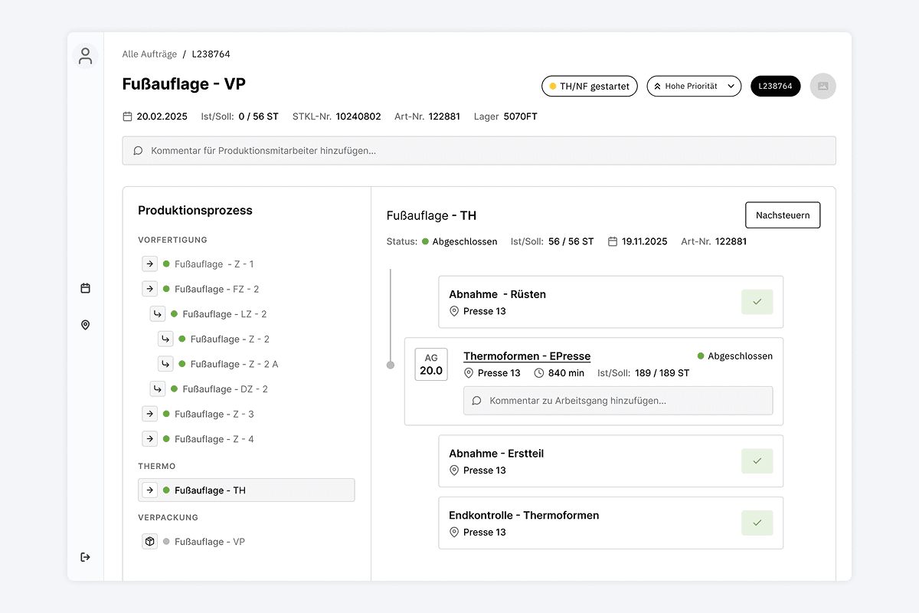Click the Produktionsprozess heading
The height and width of the screenshot is (613, 919).
click(195, 210)
